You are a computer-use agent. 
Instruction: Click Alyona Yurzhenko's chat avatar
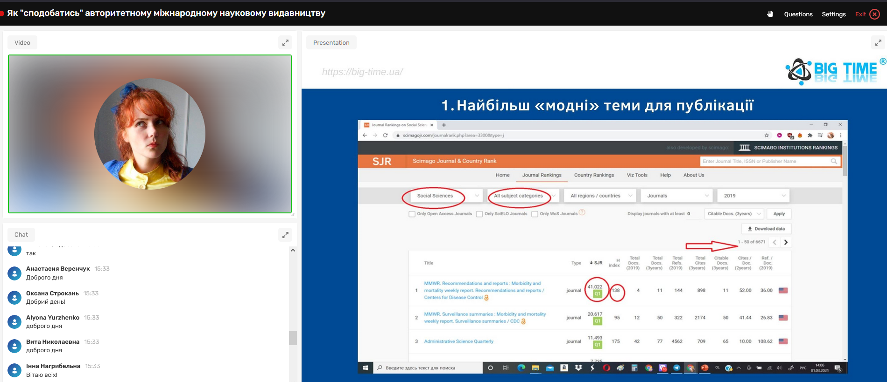click(x=14, y=321)
